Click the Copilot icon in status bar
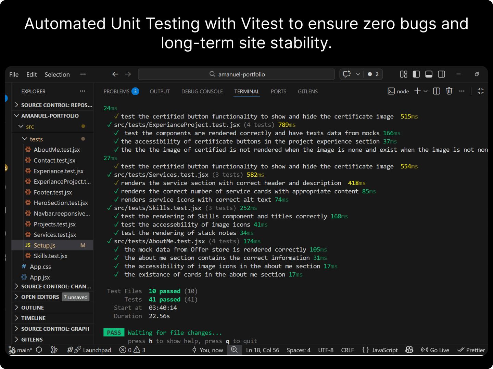The width and height of the screenshot is (493, 369). tap(409, 350)
